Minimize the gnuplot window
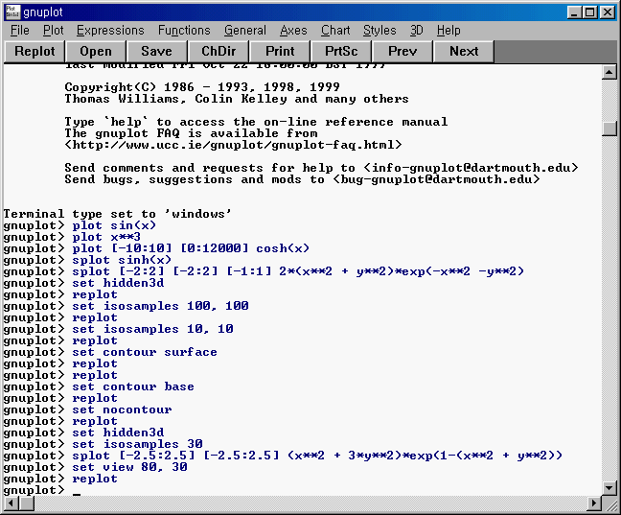Screen dimensions: 621x515 click(x=575, y=12)
